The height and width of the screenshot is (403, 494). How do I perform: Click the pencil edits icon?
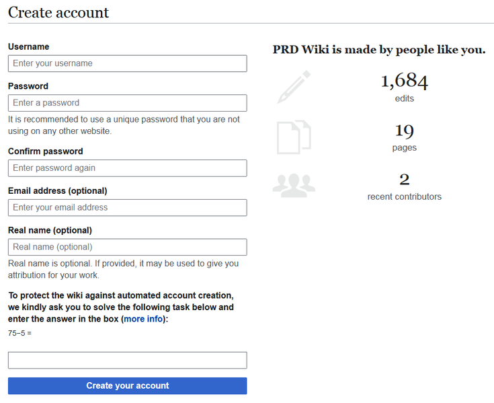(294, 87)
